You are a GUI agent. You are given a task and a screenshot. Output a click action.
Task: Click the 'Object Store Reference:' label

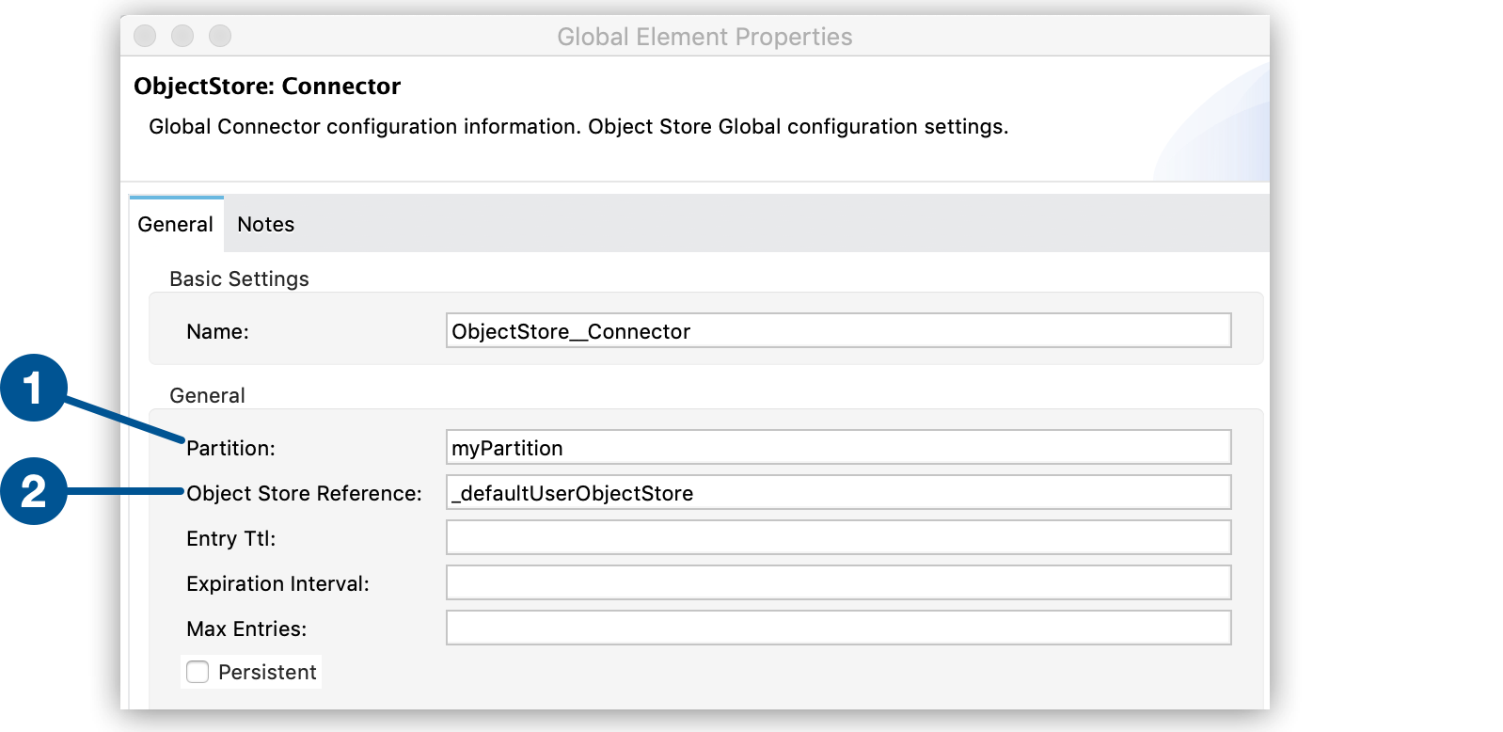pyautogui.click(x=304, y=493)
